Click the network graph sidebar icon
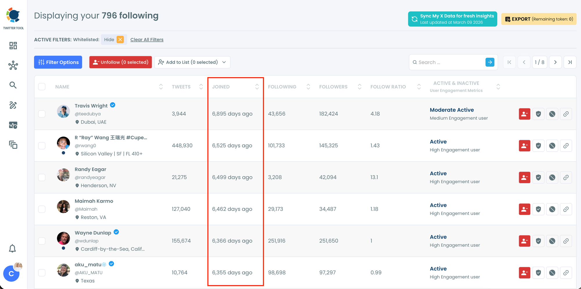This screenshot has height=289, width=581. (x=13, y=66)
